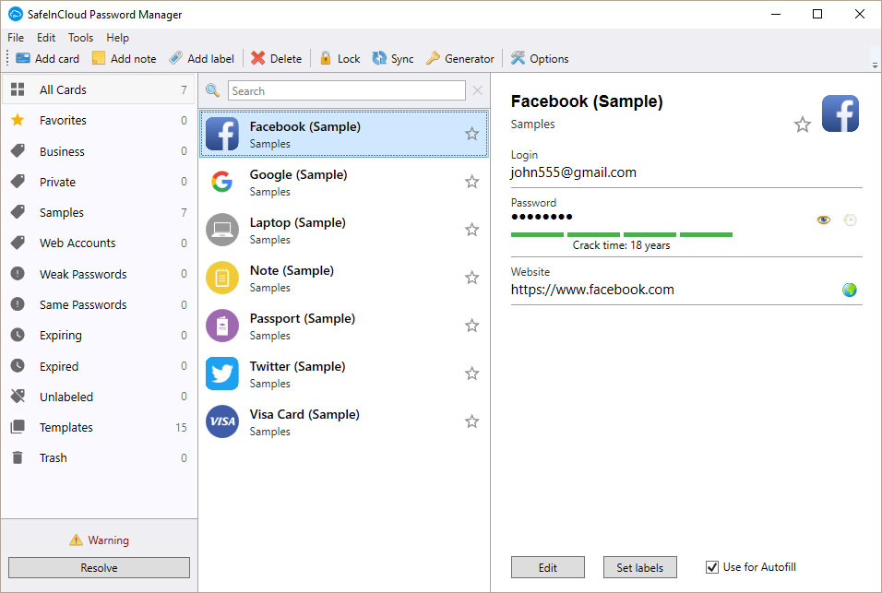Select the Visa Card (Sample) card
882x593 pixels.
(x=344, y=421)
